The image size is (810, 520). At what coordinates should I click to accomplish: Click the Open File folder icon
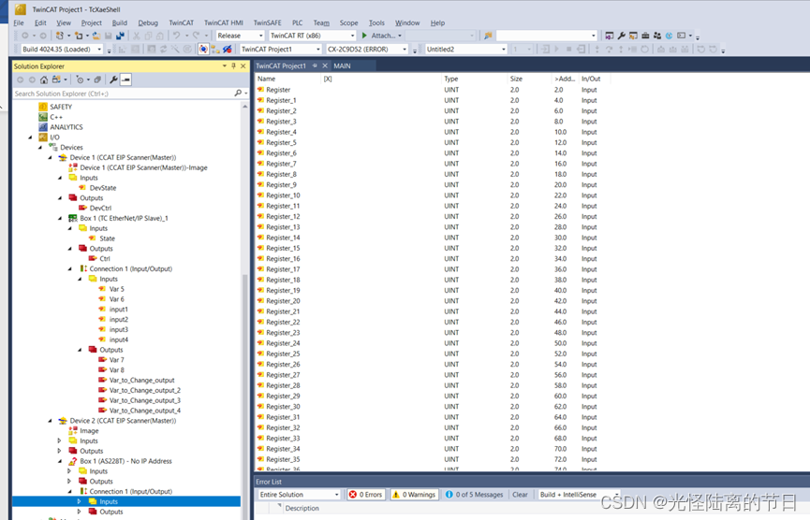(x=96, y=36)
